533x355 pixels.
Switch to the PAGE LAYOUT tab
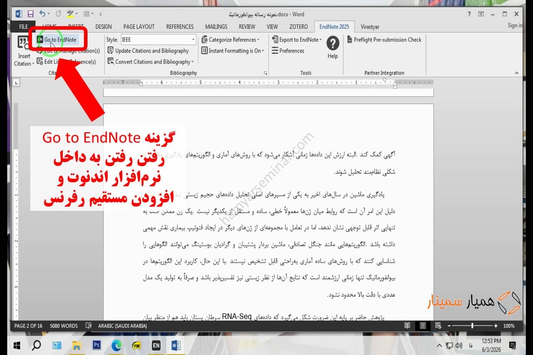coord(139,27)
